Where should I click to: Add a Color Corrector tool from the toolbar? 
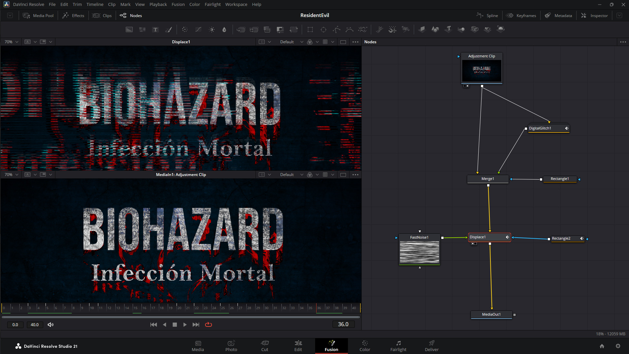click(x=185, y=29)
